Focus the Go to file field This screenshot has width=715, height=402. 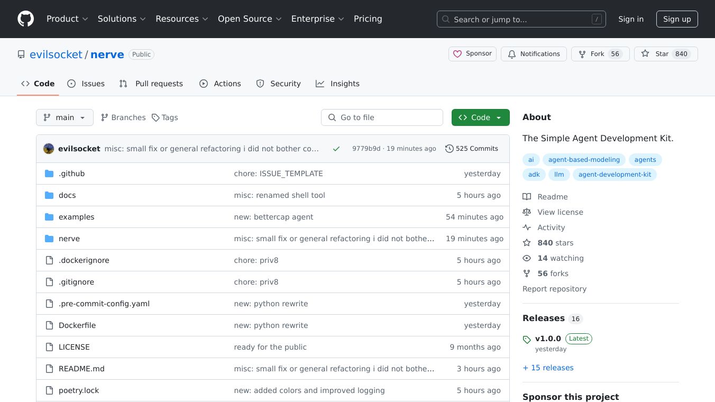click(382, 117)
